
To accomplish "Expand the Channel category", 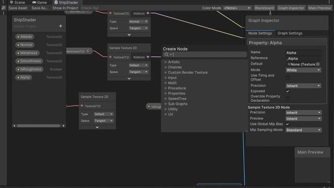I will [x=165, y=67].
